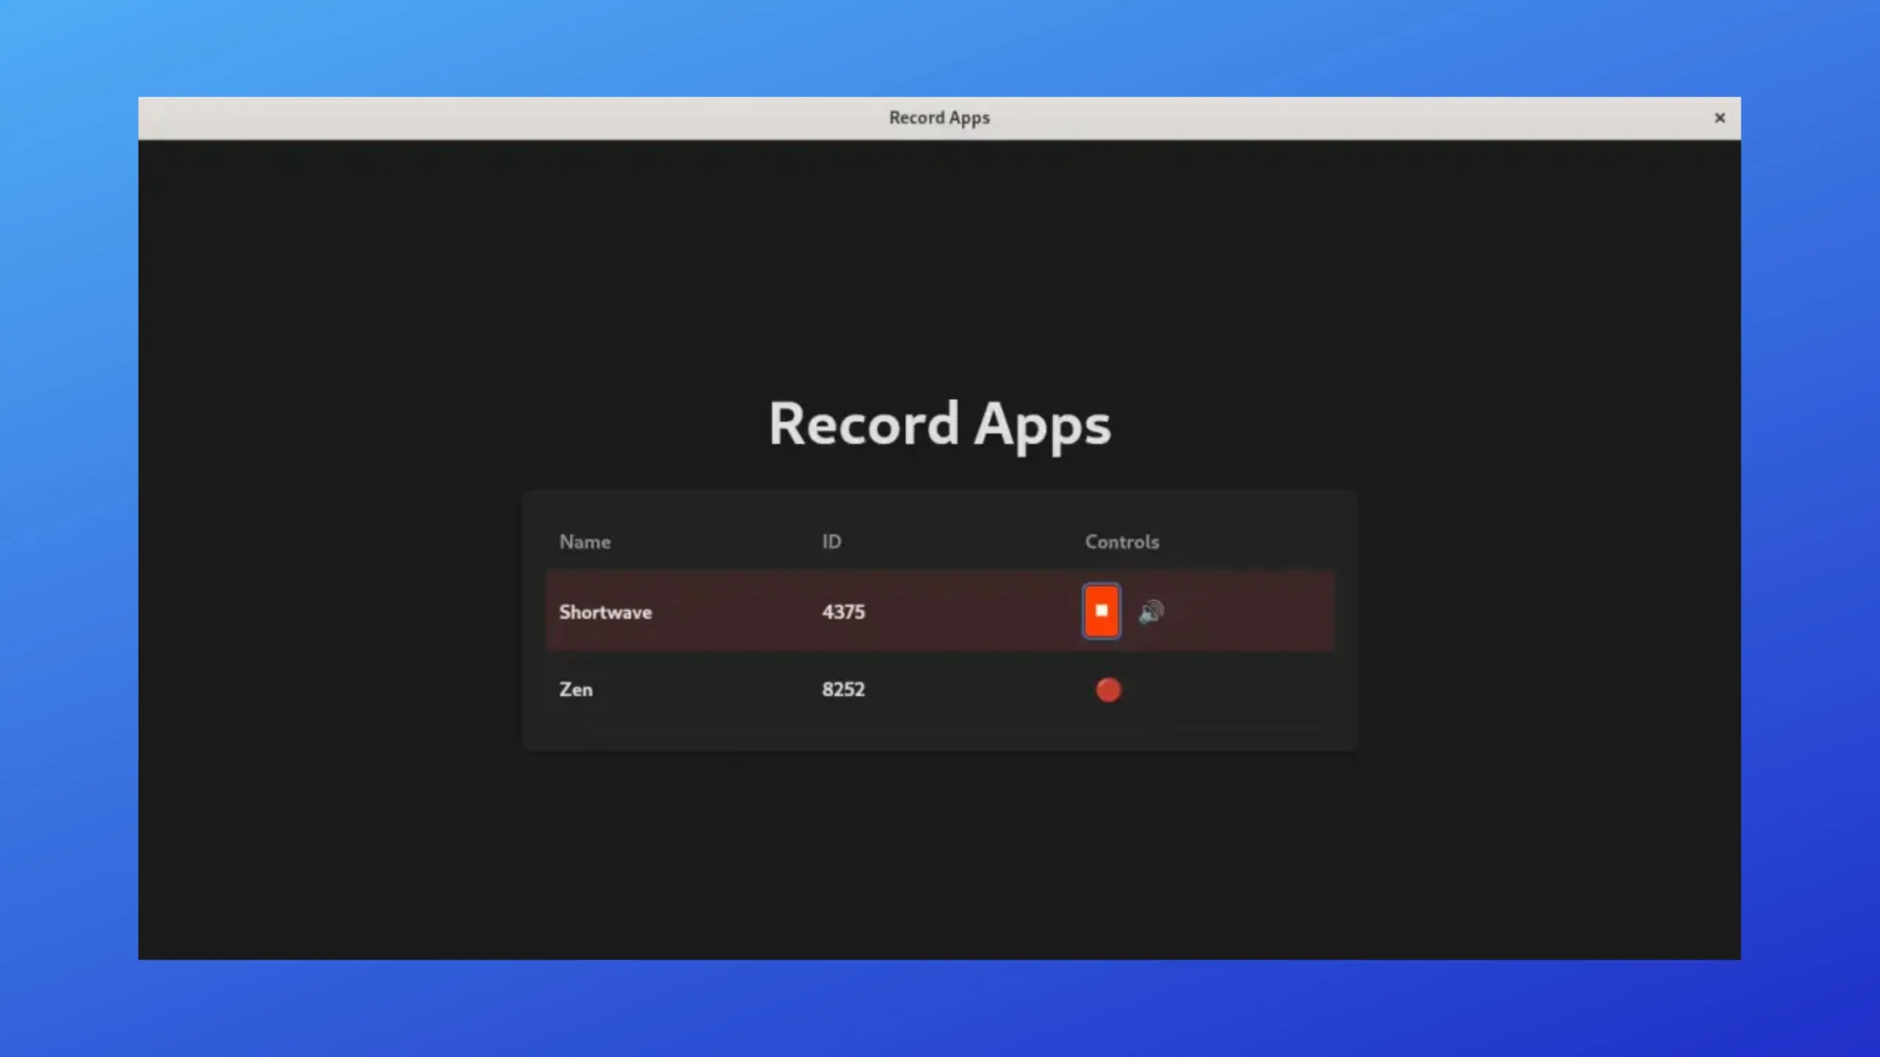Select the Zen app name

tap(576, 689)
